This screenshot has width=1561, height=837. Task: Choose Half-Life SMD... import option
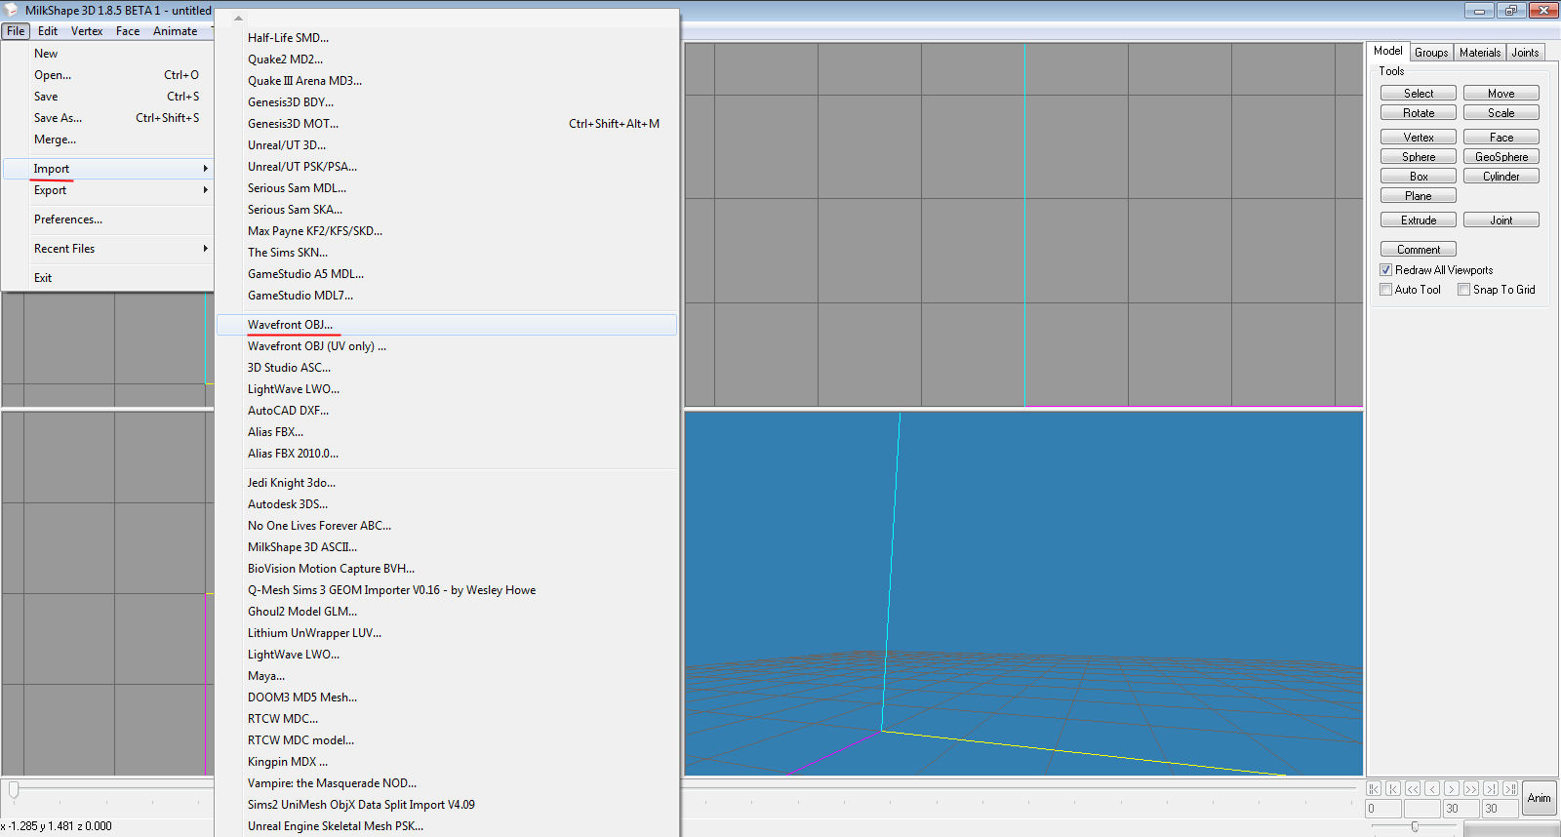446,38
